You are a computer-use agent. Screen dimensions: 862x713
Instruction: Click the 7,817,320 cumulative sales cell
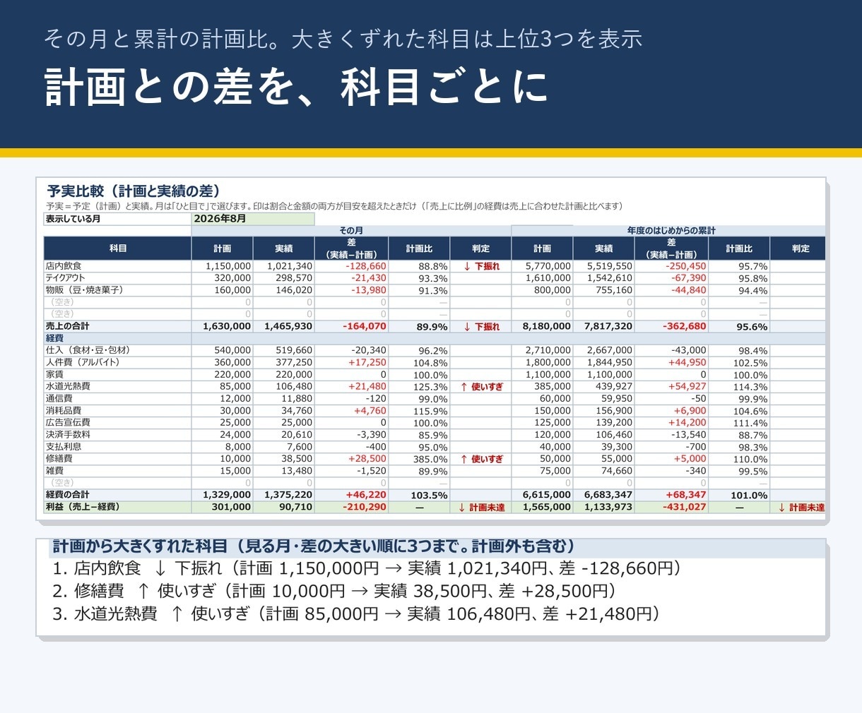click(603, 326)
